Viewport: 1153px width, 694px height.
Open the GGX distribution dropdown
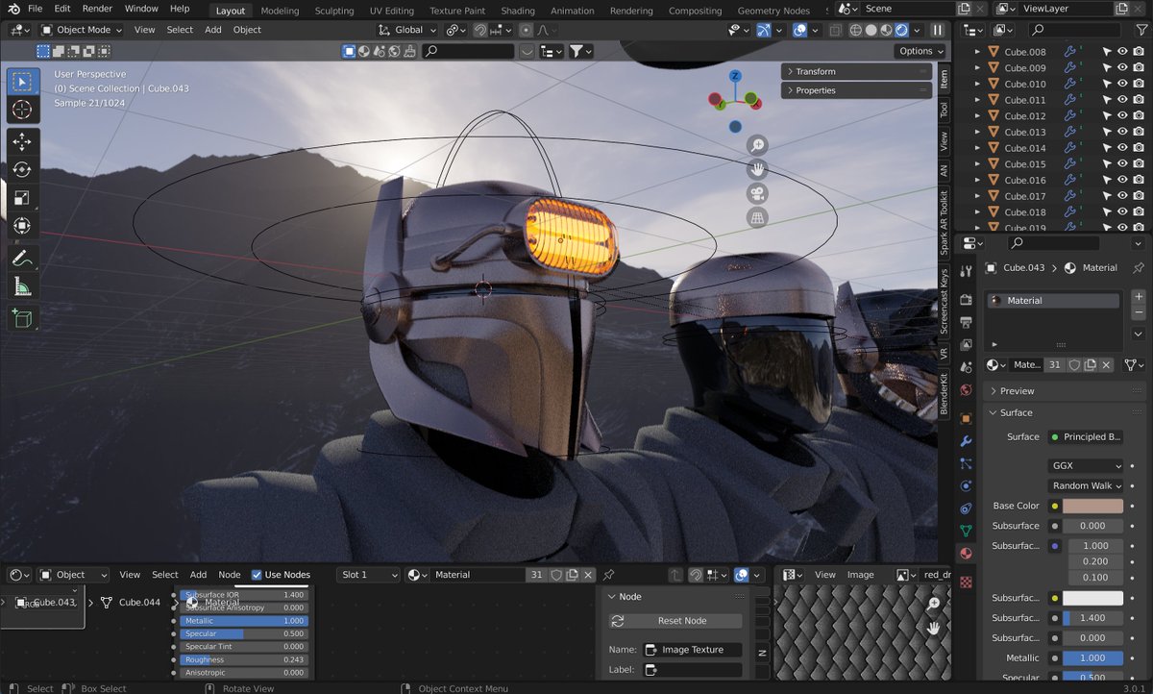[x=1086, y=465]
